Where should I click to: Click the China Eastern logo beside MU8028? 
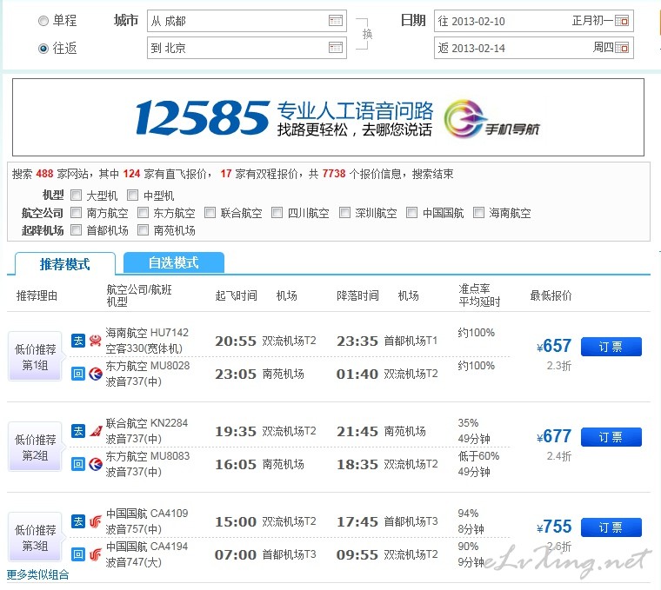[96, 374]
